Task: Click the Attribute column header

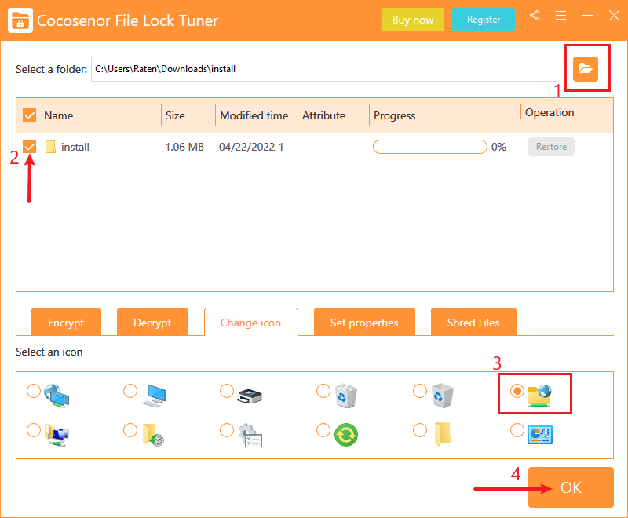Action: pos(323,115)
